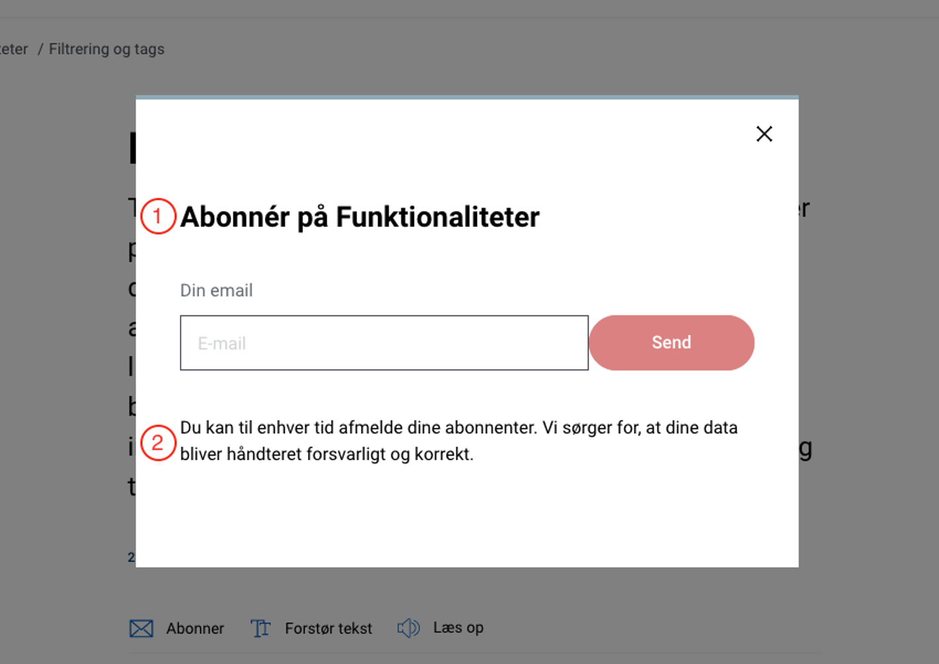Click the Forstør tekst letter T icon
939x664 pixels.
coord(261,628)
